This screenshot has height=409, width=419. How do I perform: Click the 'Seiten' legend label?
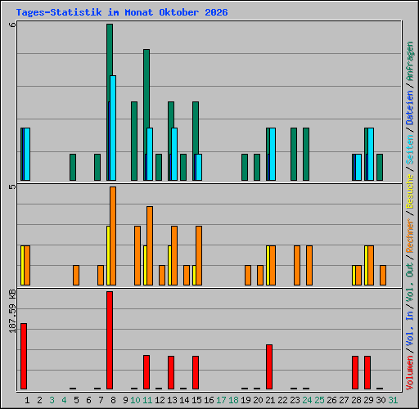(x=410, y=150)
